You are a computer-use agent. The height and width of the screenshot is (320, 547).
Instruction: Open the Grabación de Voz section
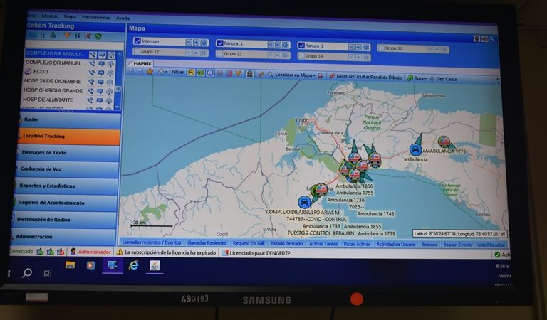[66, 169]
